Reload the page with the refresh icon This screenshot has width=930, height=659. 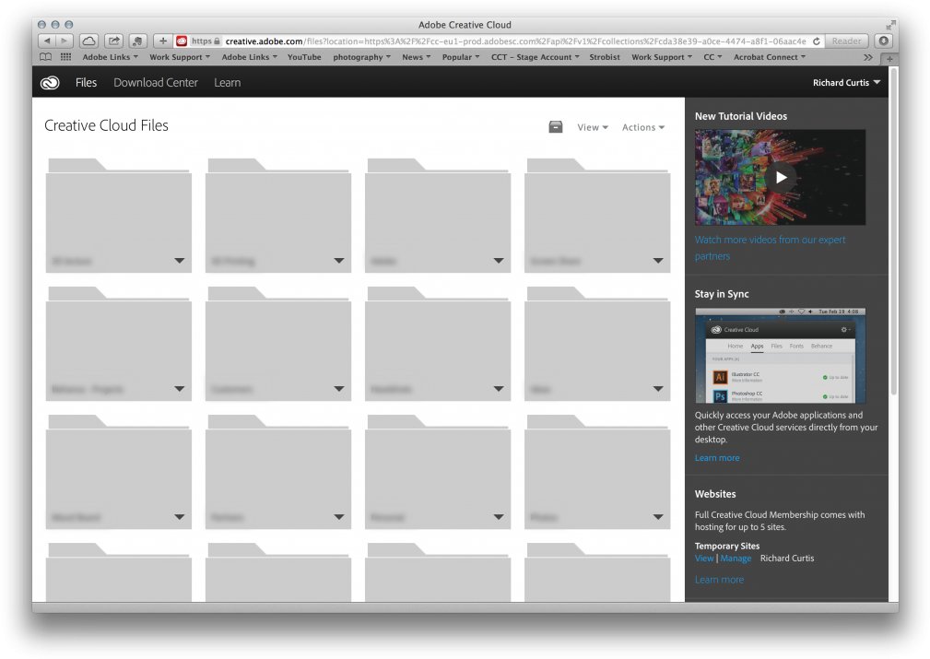click(x=816, y=41)
